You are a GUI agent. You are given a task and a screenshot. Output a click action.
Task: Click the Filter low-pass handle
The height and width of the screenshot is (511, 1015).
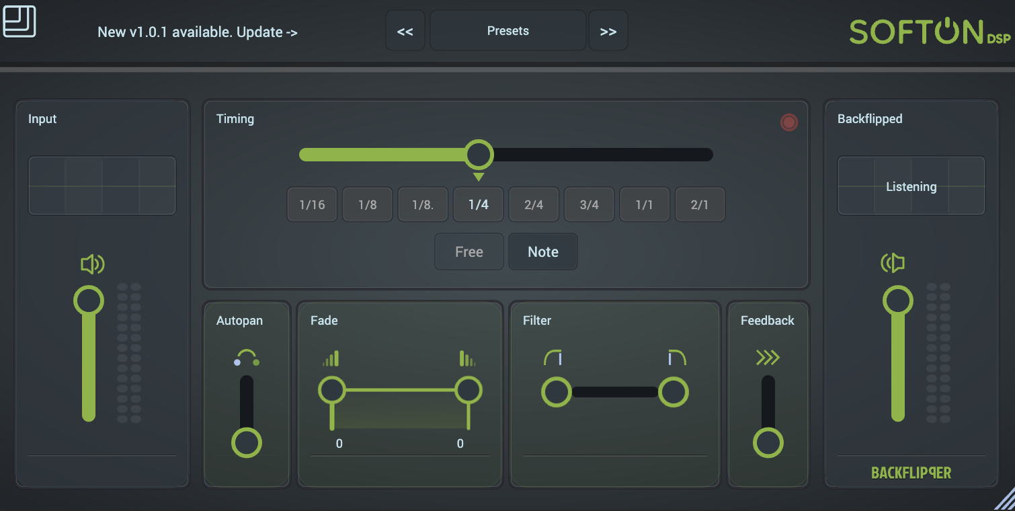674,392
